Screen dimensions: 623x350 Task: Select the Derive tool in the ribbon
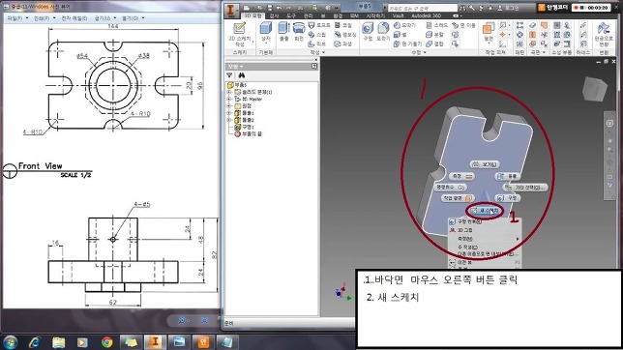[343, 44]
